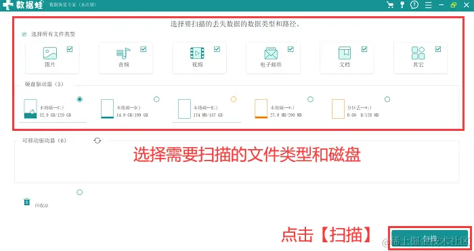This screenshot has width=474, height=251.
Task: Select the 回收站 recycle bin radio button
Action: pyautogui.click(x=79, y=192)
